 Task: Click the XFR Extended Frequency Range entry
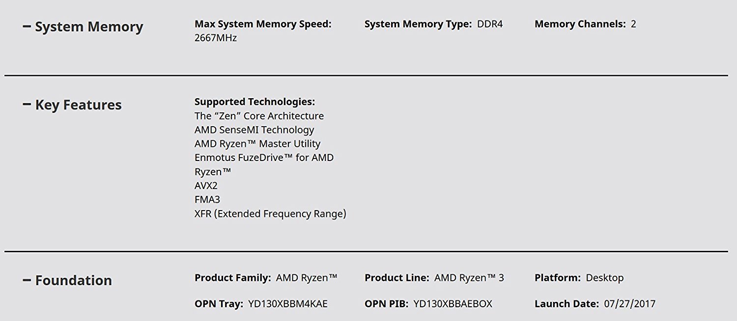pyautogui.click(x=270, y=214)
